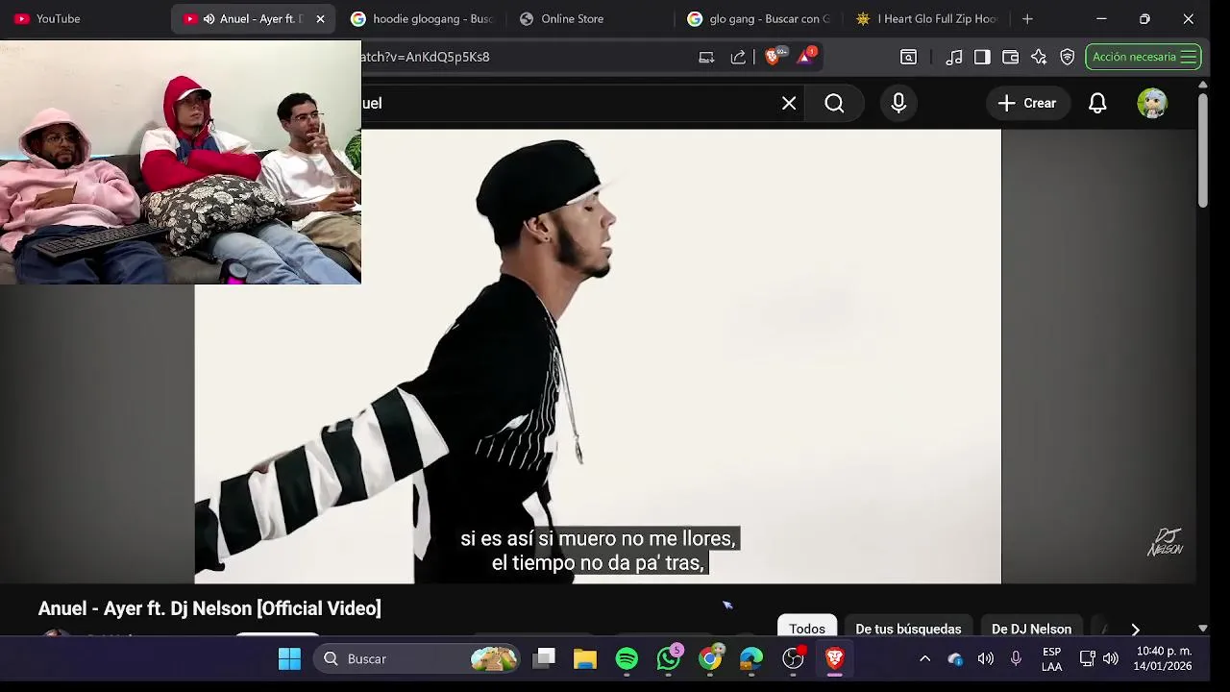
Task: Click the share page arrow icon
Action: coord(738,57)
